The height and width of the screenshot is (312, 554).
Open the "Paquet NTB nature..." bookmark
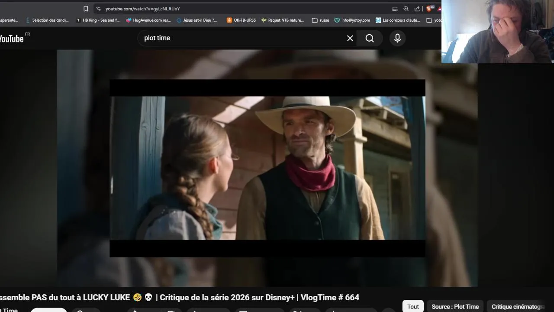(x=283, y=20)
